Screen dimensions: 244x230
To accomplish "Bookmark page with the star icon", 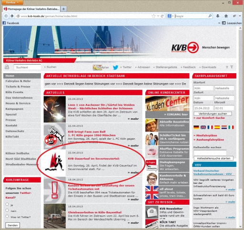I will [x=153, y=16].
